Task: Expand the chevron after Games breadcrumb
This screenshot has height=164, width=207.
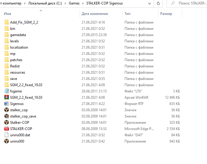Action: click(x=83, y=4)
